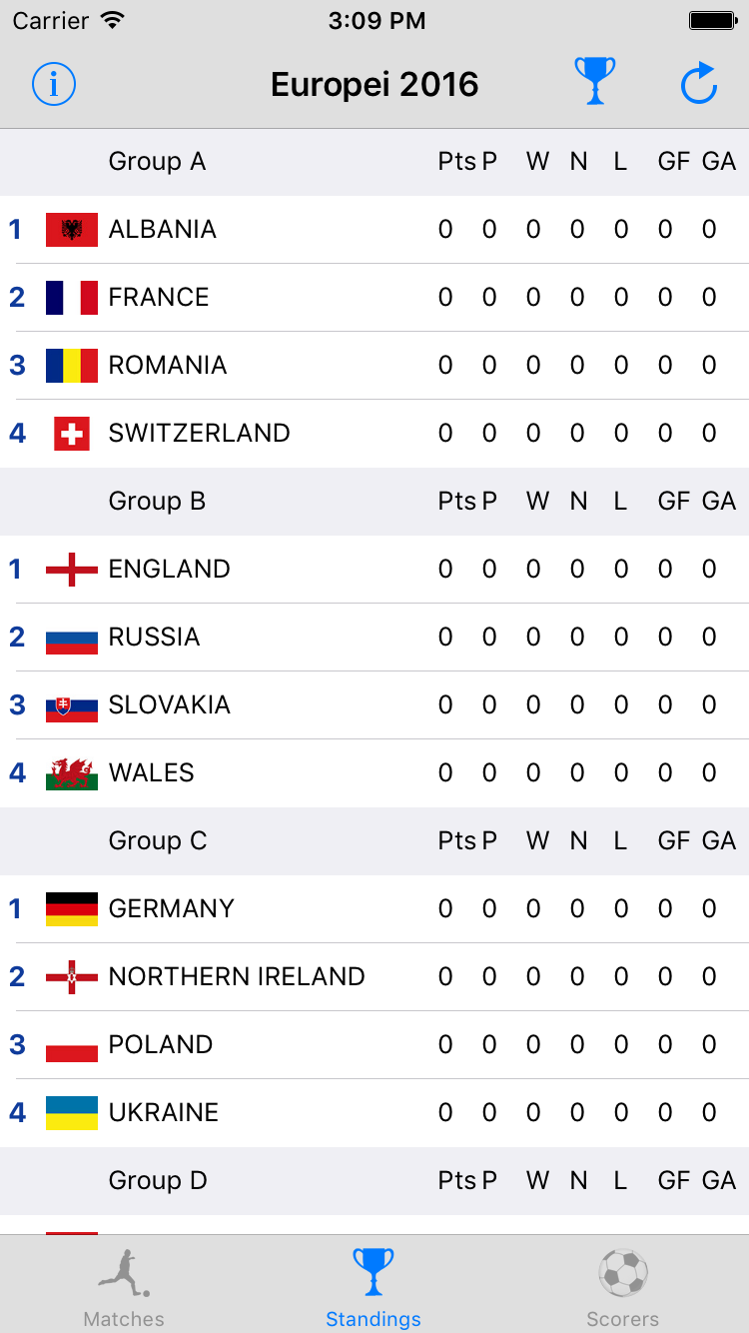The height and width of the screenshot is (1333, 749).
Task: Open the ENGLAND team row
Action: pos(374,570)
